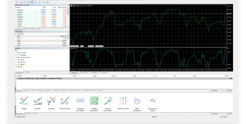Select the H1 timeframe button
The height and width of the screenshot is (124, 246).
pos(32,2)
